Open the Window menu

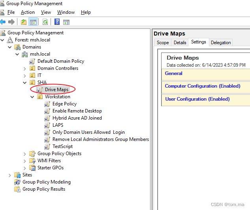point(66,12)
